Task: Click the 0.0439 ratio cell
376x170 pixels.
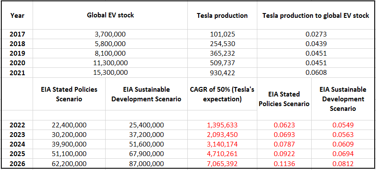Action: click(x=316, y=44)
